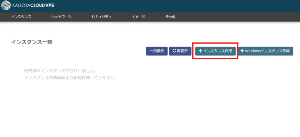Click the teal header bar background

[172, 6]
